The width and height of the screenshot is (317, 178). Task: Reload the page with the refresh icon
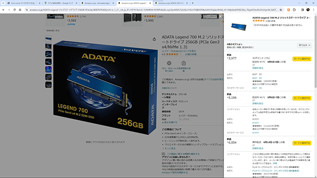(14, 10)
